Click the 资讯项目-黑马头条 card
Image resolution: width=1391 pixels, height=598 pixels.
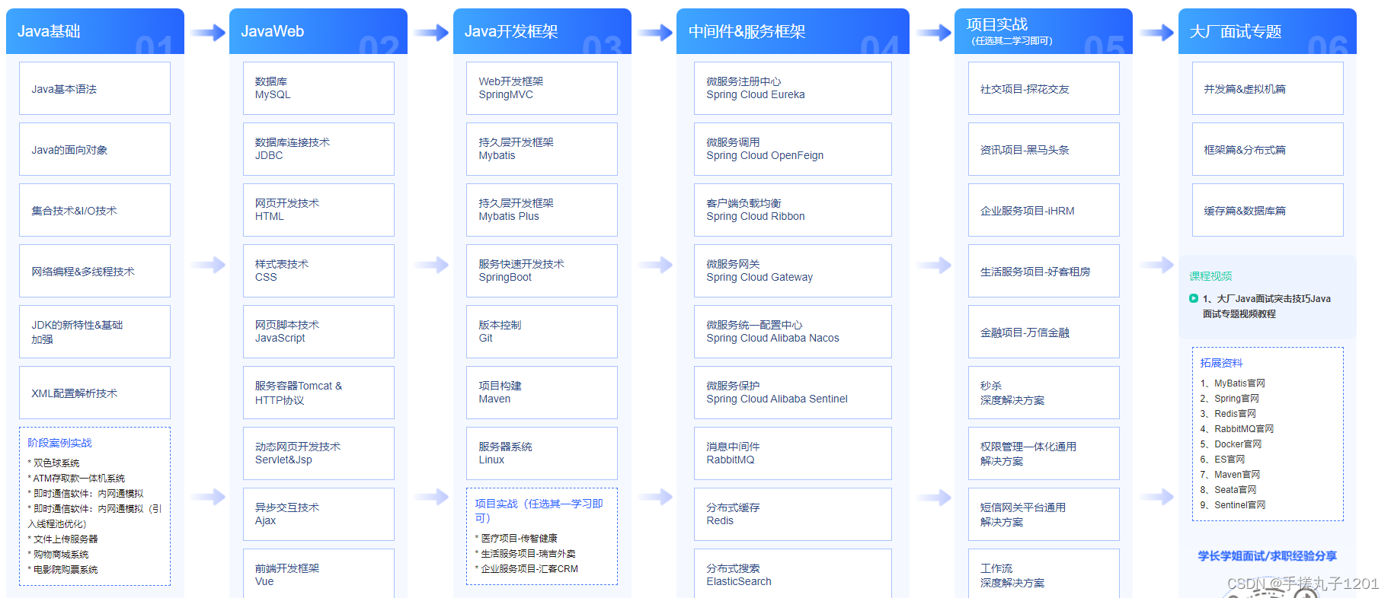[1044, 149]
